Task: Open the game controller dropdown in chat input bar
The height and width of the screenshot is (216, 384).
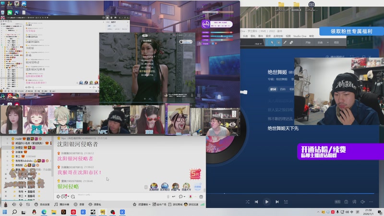Action: coord(65,196)
